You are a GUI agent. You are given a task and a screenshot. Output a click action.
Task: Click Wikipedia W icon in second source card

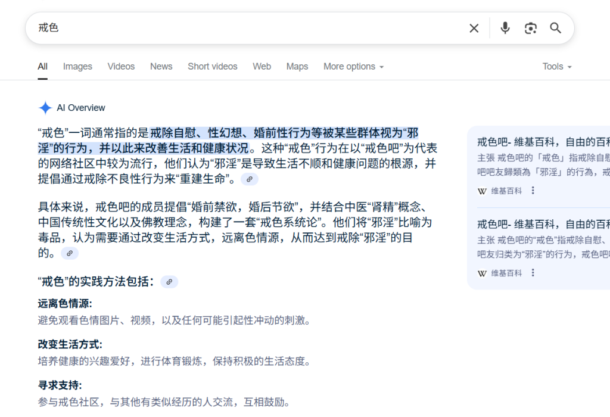(482, 273)
